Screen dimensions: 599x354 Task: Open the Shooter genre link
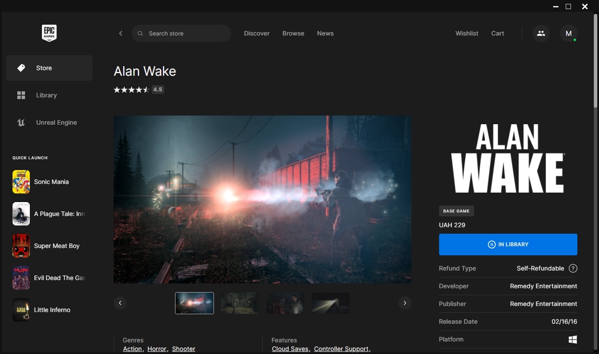[x=184, y=349]
